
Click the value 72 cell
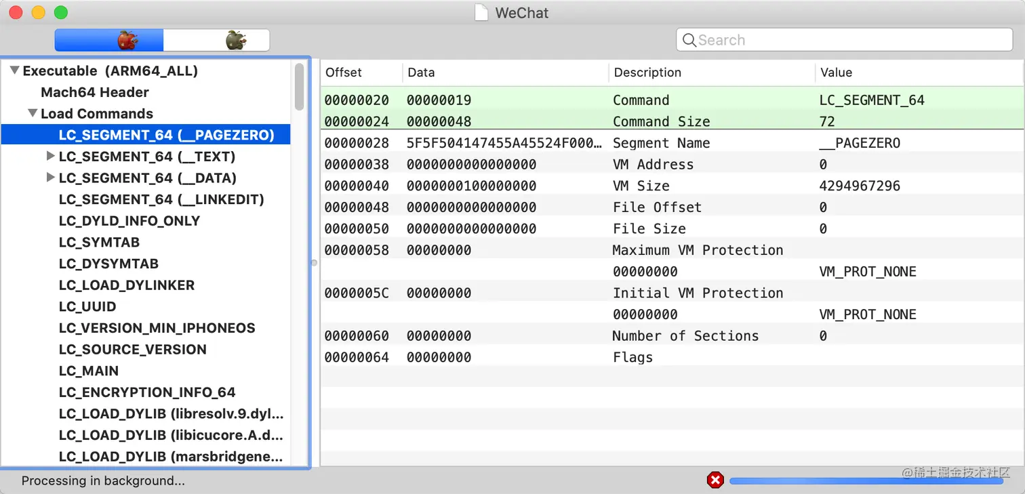[827, 122]
